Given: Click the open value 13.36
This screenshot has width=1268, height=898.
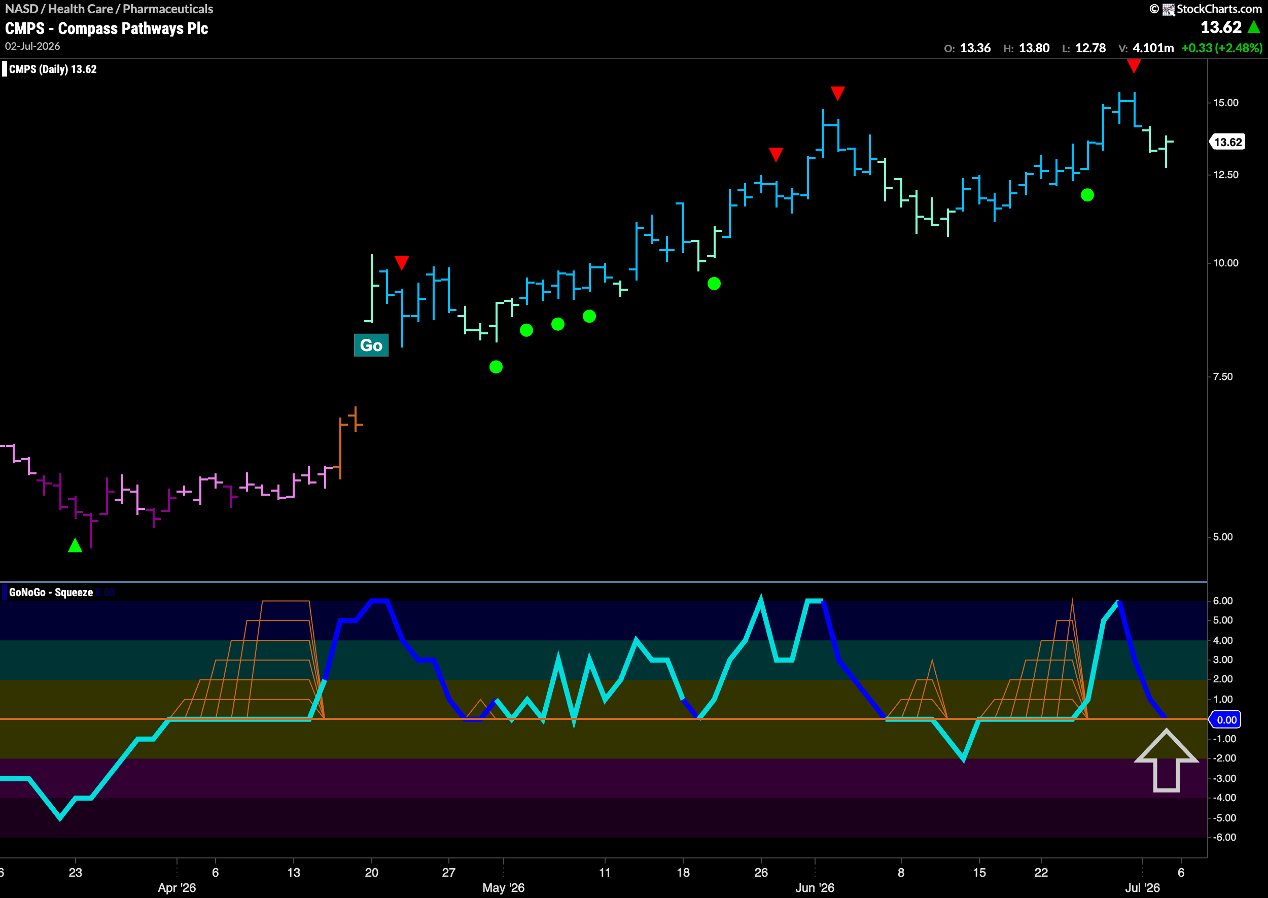Looking at the screenshot, I should [x=975, y=48].
